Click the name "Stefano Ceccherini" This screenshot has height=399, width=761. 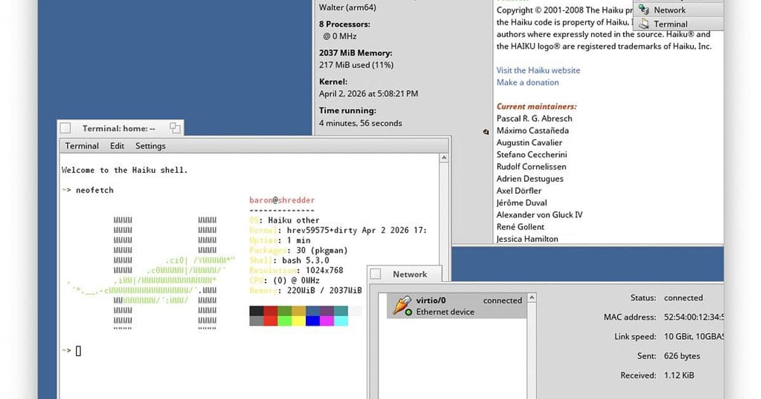coord(532,155)
